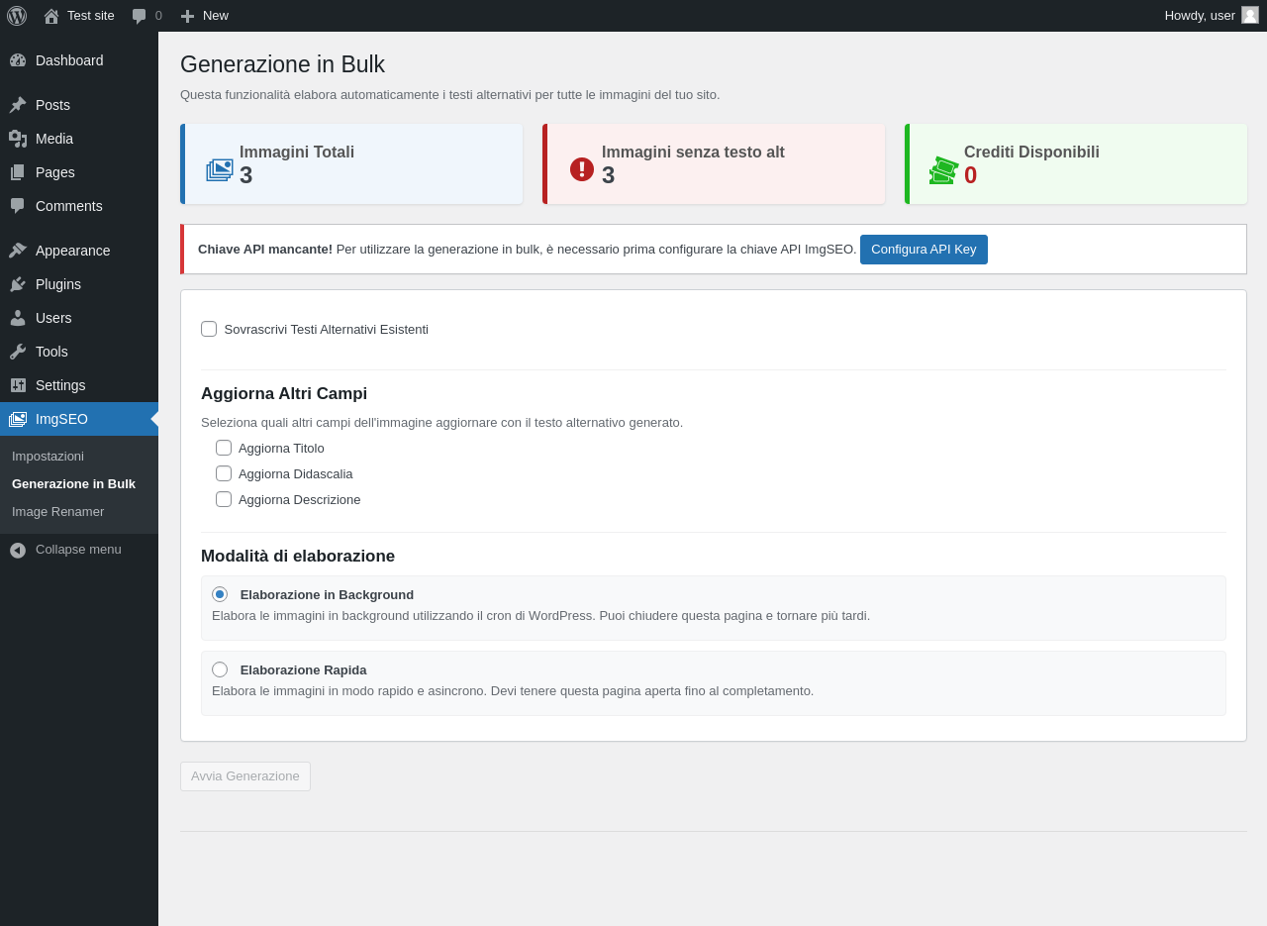Click the Immagini Totali images icon
The height and width of the screenshot is (926, 1267).
(x=220, y=169)
